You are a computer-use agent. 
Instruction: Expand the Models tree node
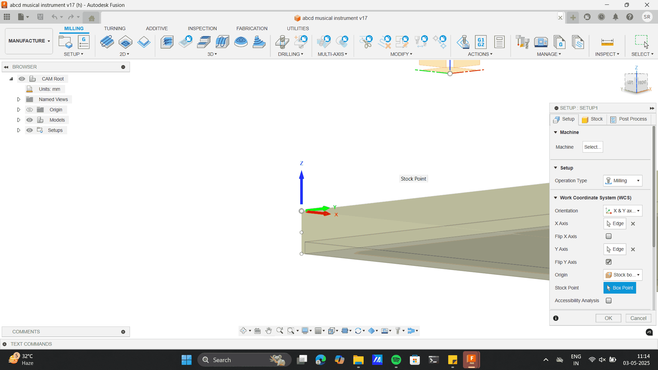[x=19, y=120]
